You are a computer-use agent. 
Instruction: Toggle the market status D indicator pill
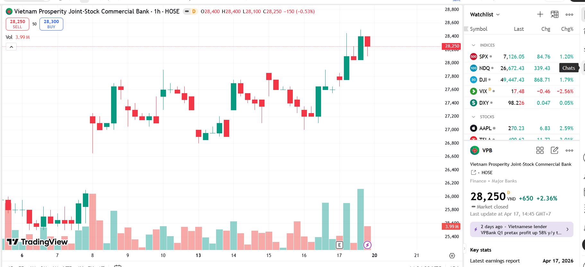pyautogui.click(x=190, y=12)
